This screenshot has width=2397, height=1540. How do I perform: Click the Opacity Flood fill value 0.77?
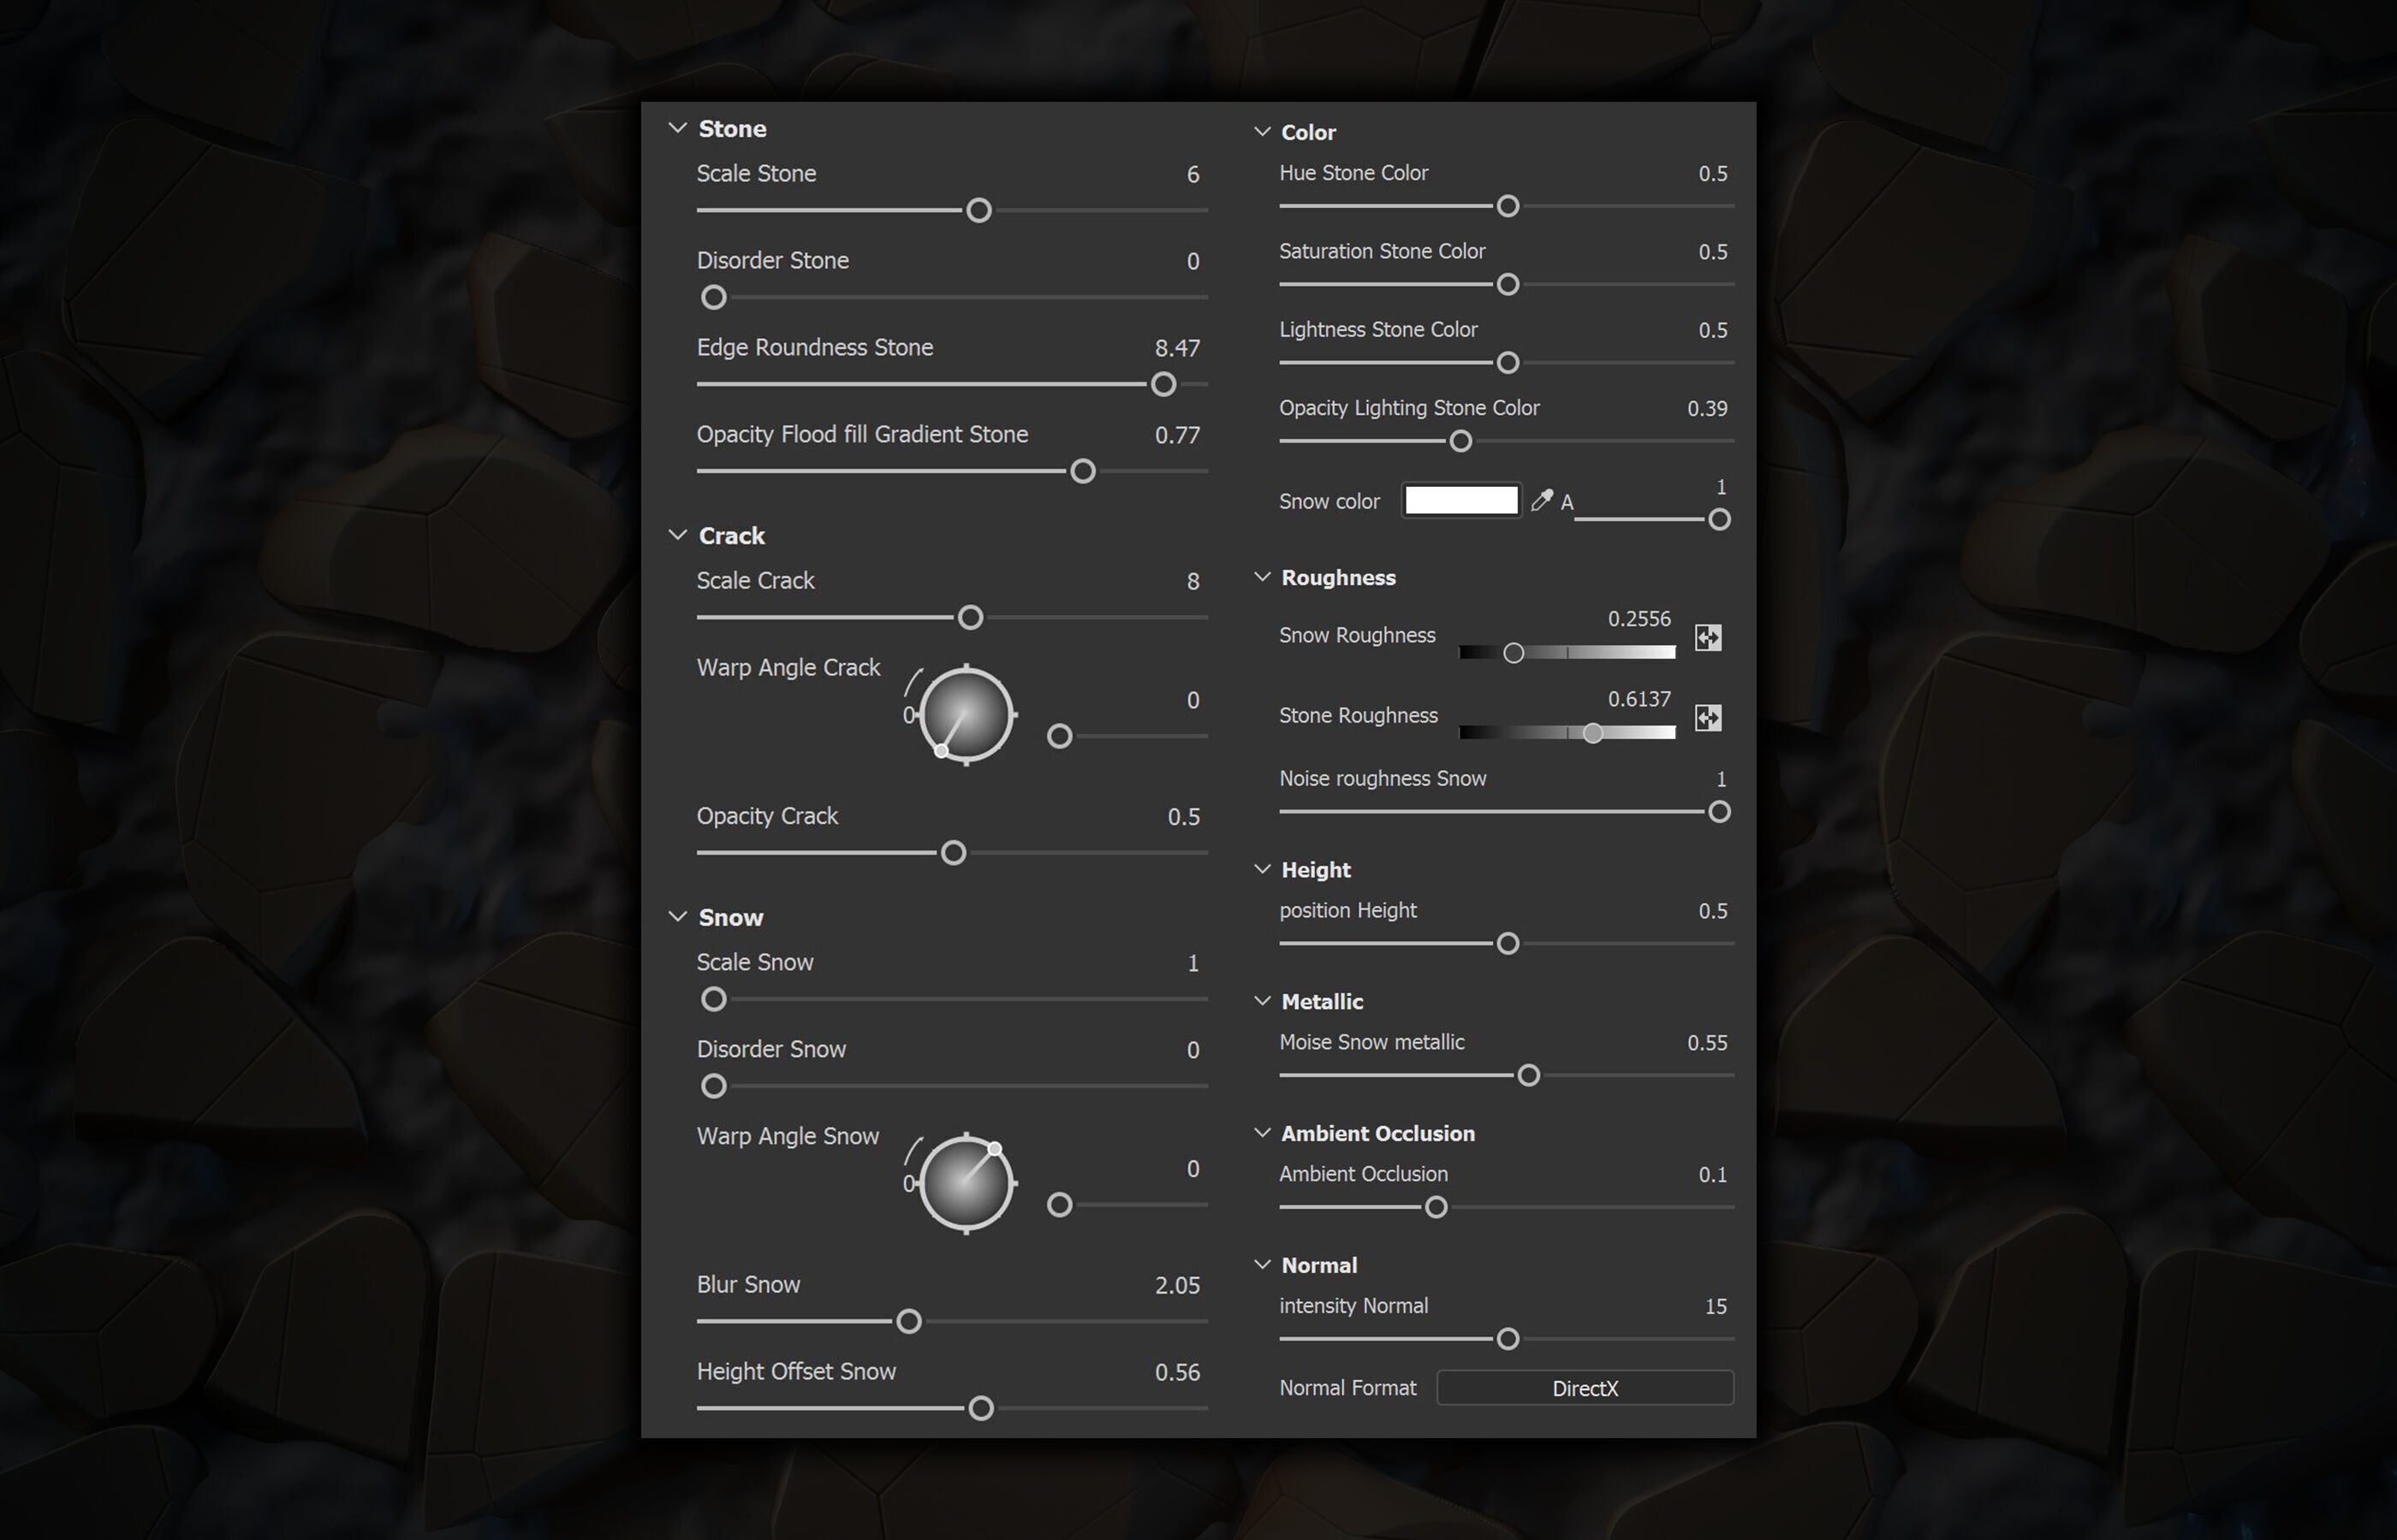1177,435
